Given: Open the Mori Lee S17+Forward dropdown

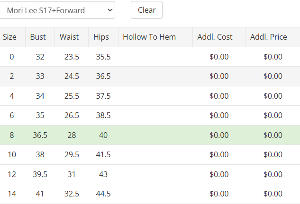Looking at the screenshot, I should [57, 10].
